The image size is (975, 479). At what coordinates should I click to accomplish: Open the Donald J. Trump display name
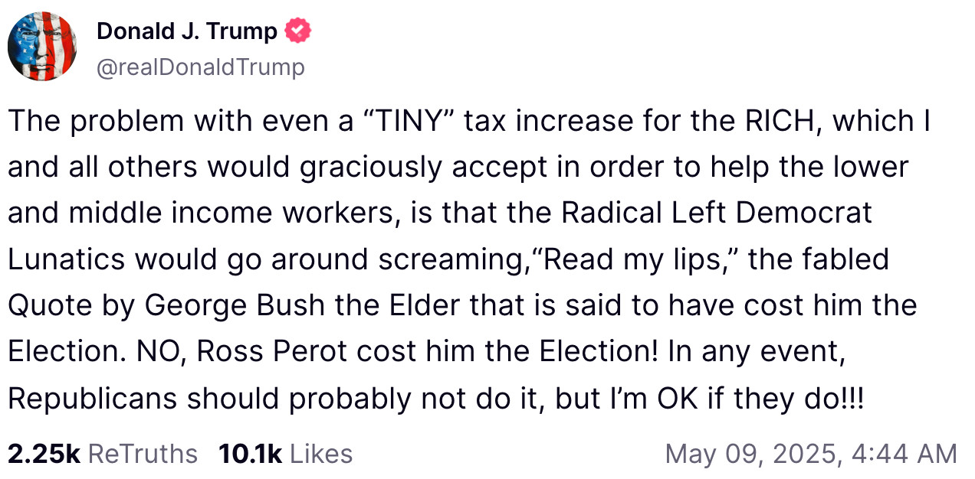187,31
